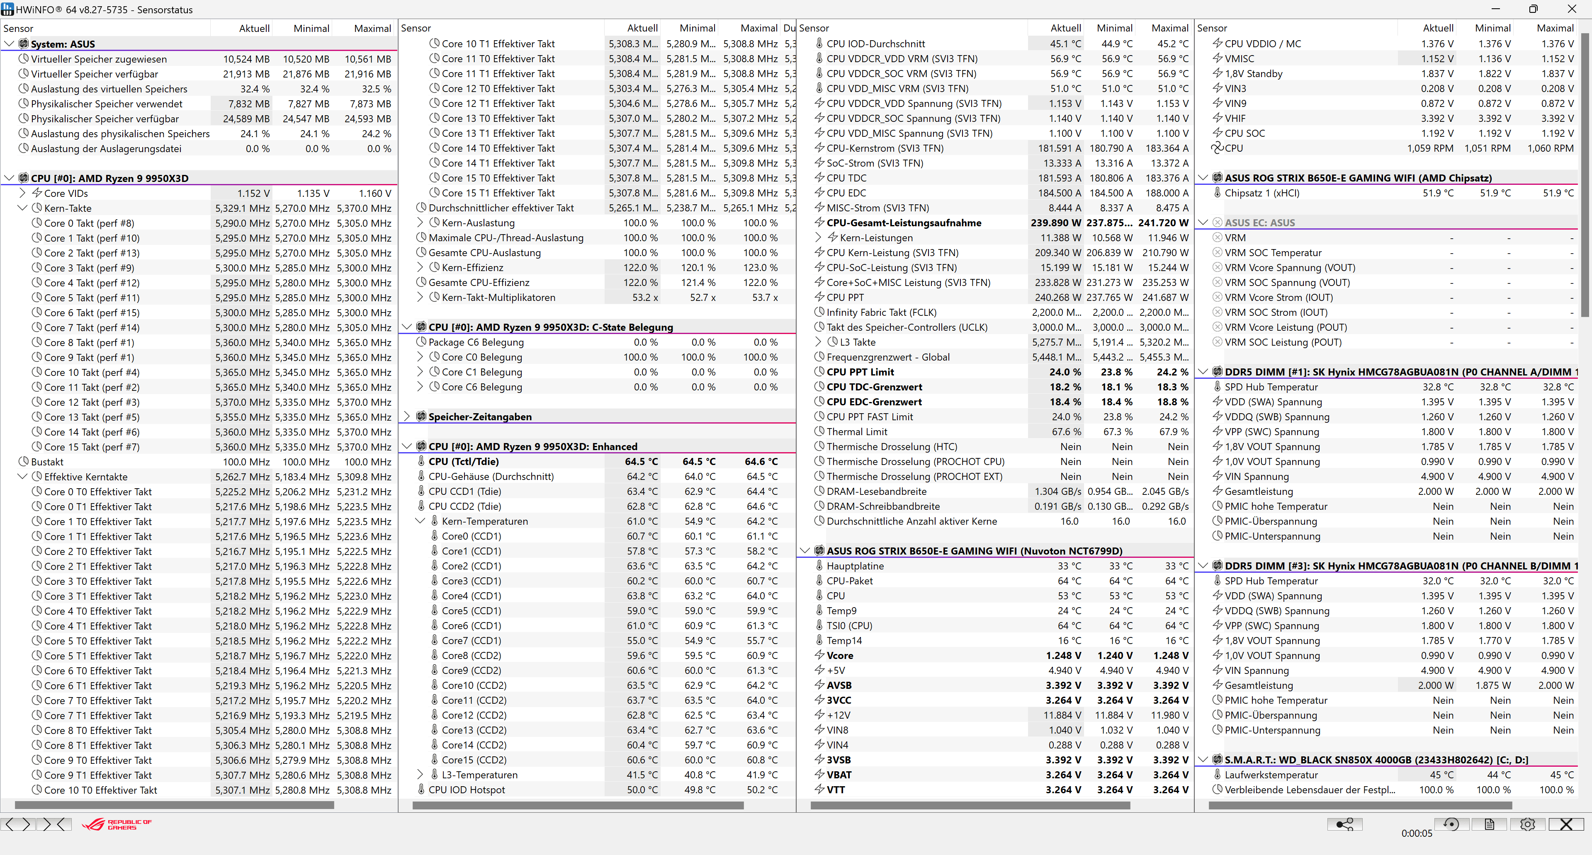The image size is (1592, 855).
Task: Open the network share sensors button
Action: pos(1344,824)
